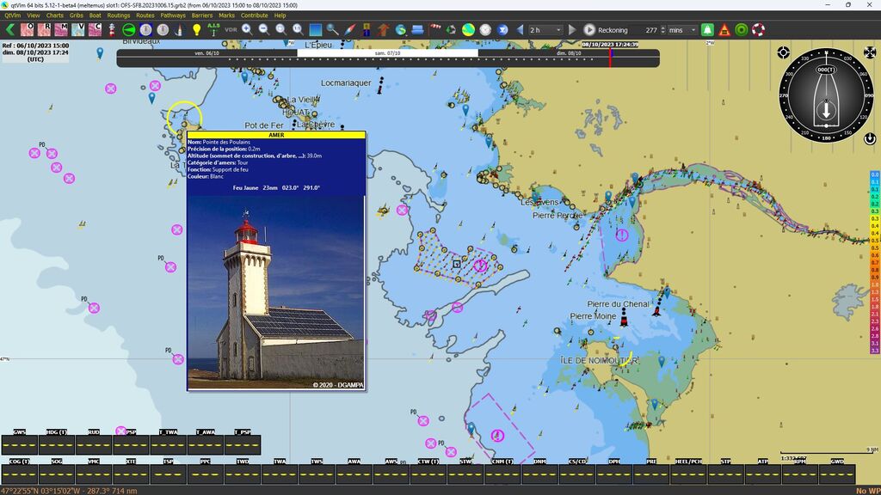Click the blue stacked layers icon
This screenshot has height=495, width=881.
click(417, 30)
